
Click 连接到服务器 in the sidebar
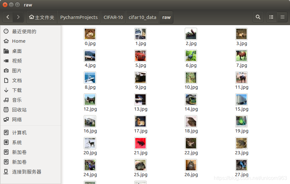coord(31,172)
